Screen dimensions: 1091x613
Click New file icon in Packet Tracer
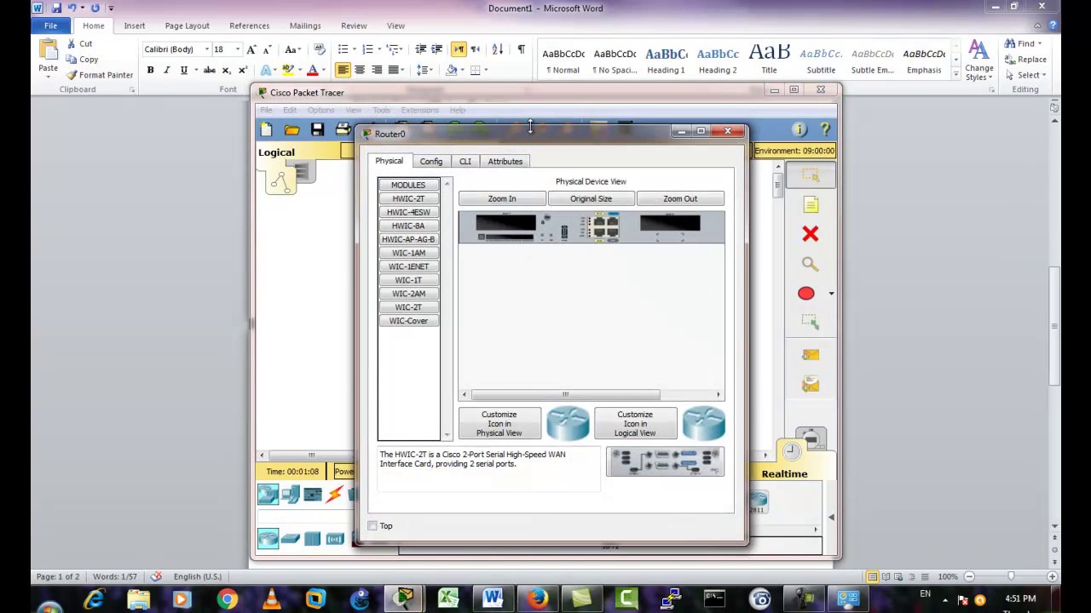point(266,129)
